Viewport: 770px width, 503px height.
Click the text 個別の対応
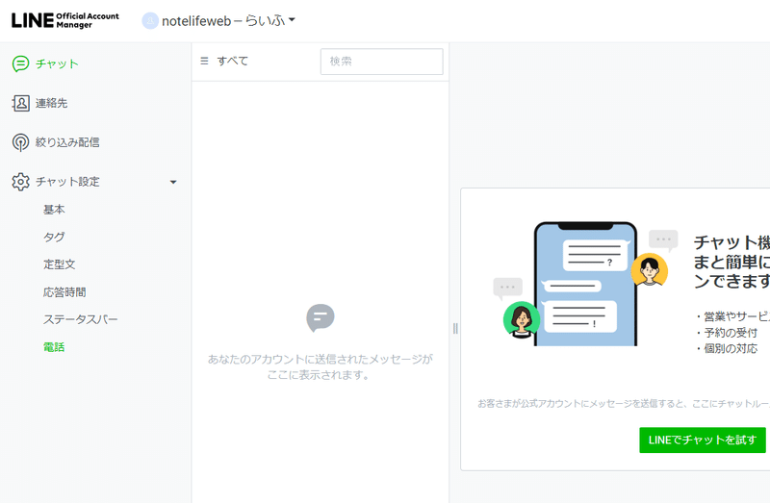(x=731, y=348)
